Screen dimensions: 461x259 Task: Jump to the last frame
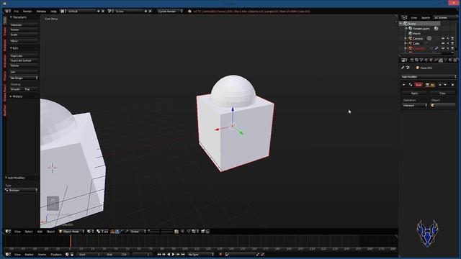pos(183,254)
